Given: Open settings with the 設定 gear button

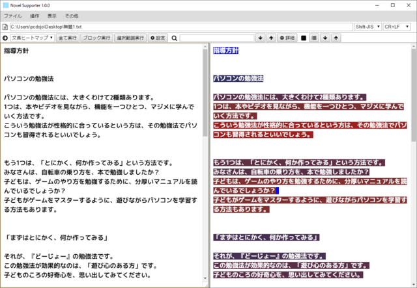Looking at the screenshot, I should pyautogui.click(x=157, y=38).
